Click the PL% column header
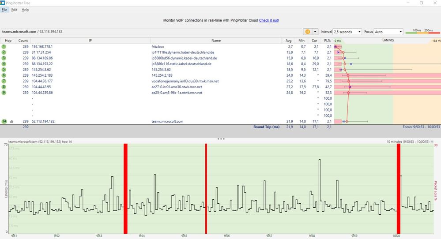This screenshot has width=441, height=239. pos(327,41)
